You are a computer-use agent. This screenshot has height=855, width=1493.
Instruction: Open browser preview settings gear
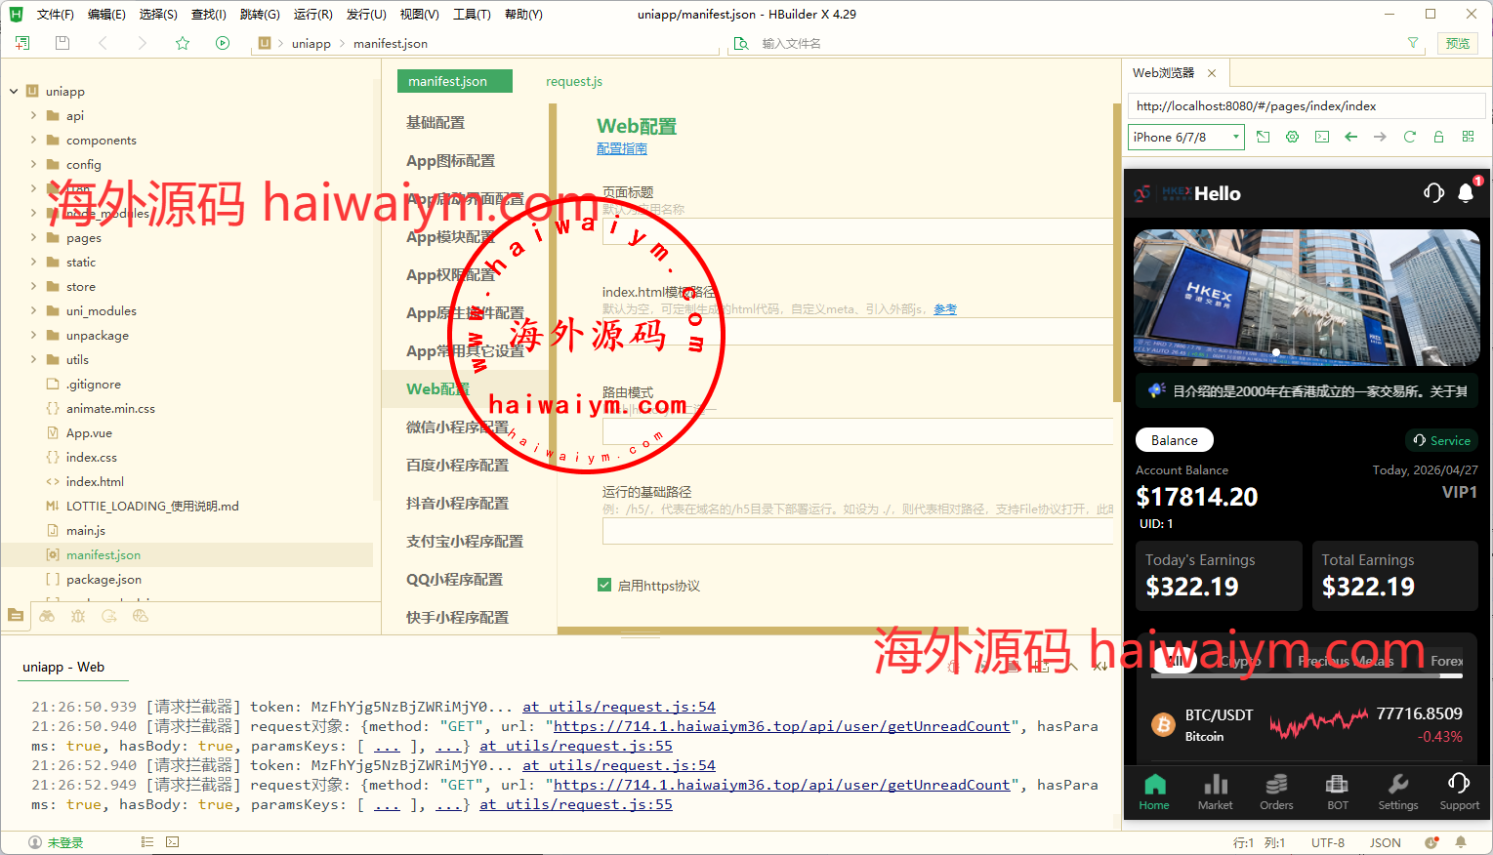pos(1292,137)
